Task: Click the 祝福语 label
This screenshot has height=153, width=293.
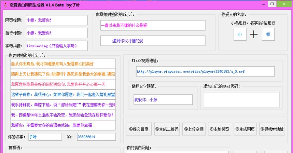Action: pyautogui.click(x=15, y=148)
